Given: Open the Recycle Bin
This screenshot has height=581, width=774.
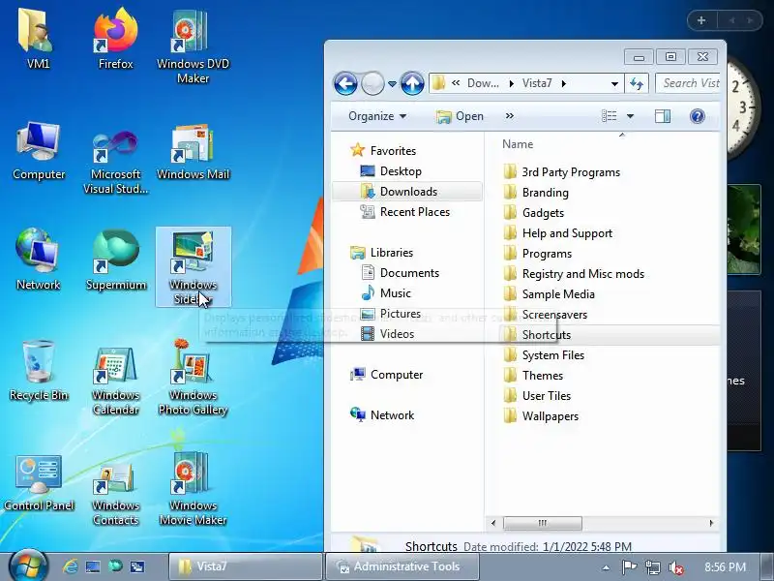Looking at the screenshot, I should [39, 371].
